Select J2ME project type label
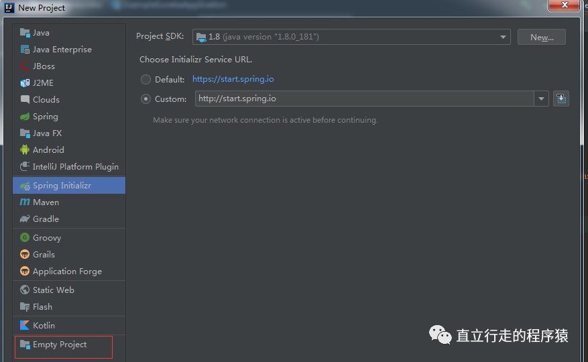Image resolution: width=588 pixels, height=362 pixels. 43,83
